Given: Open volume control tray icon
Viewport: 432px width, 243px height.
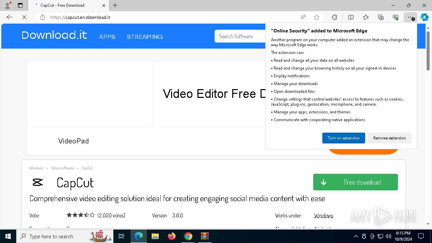Looking at the screenshot, I should (388, 236).
